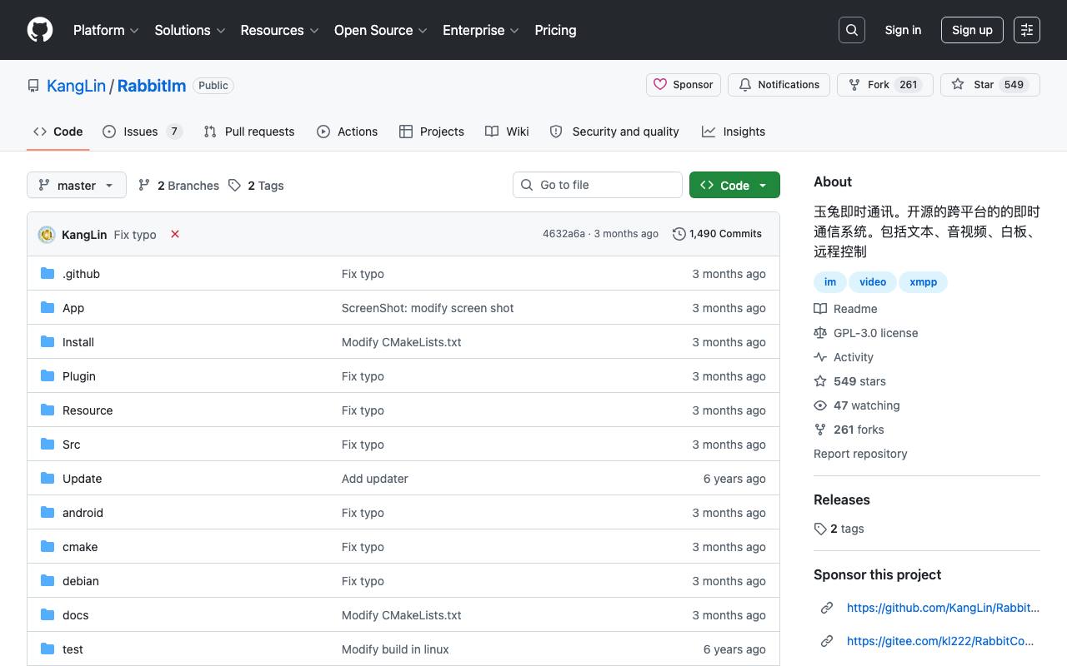Screen dimensions: 1067x666
Task: Click the docs folder icon
Action: click(48, 614)
